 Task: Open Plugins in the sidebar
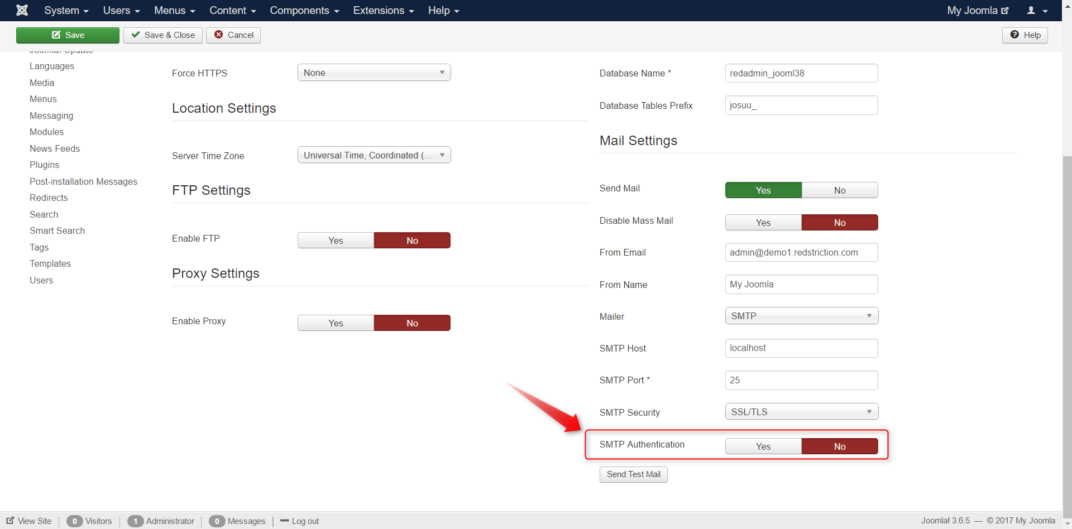click(x=45, y=165)
